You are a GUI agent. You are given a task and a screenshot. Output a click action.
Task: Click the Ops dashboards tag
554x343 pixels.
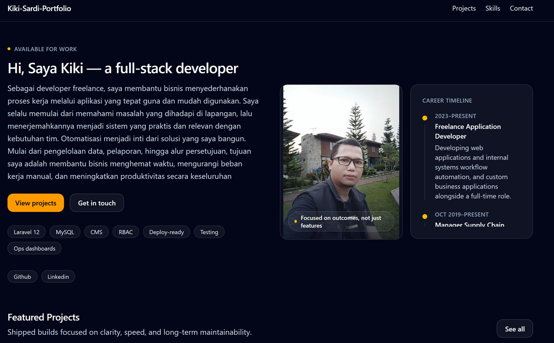(x=34, y=248)
